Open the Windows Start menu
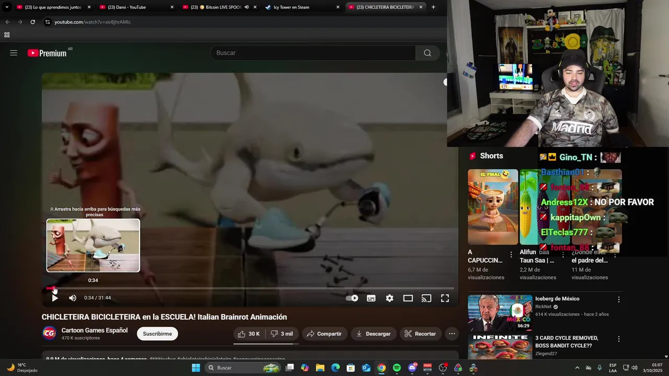 coord(196,368)
